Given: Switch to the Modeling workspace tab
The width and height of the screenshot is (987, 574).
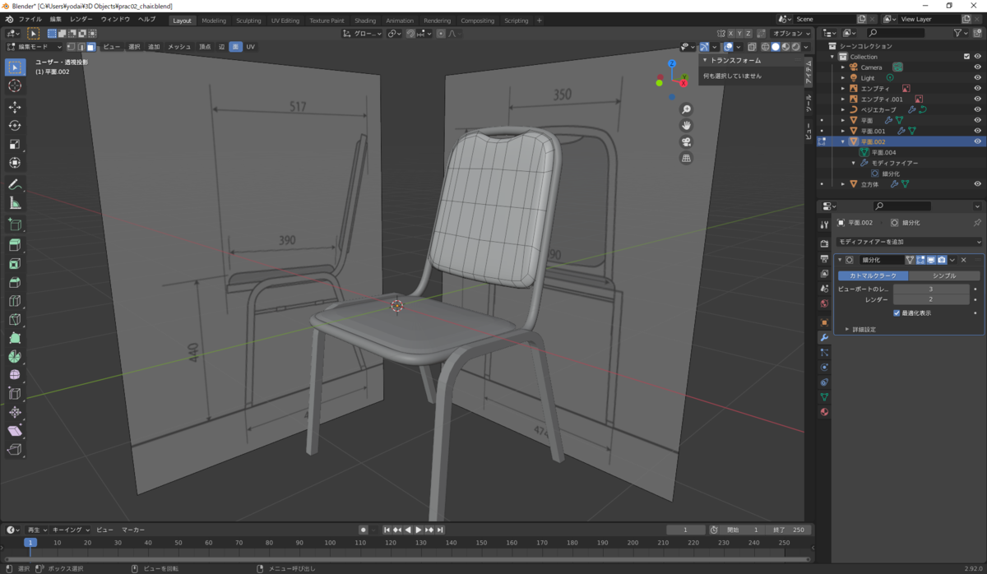Looking at the screenshot, I should pyautogui.click(x=214, y=21).
